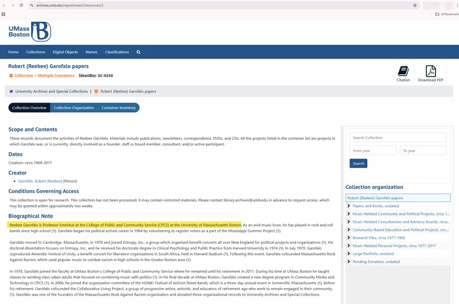459x304 pixels.
Task: Follow University Archives and Special Collections breadcrumb
Action: (52, 92)
